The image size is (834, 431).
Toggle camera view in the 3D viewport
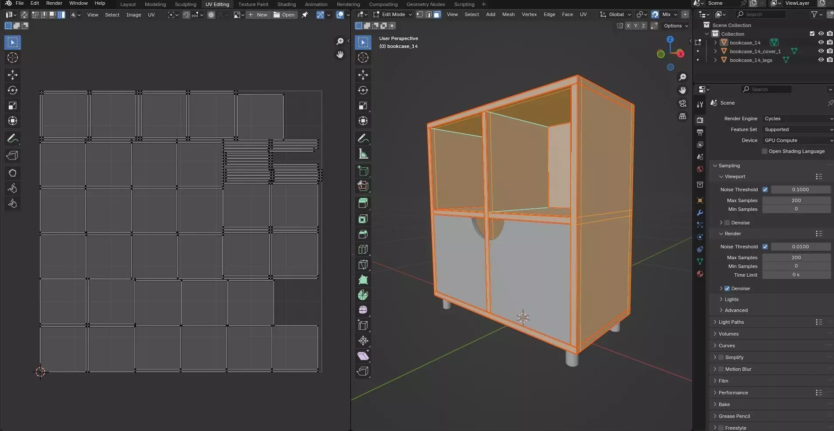tap(683, 103)
